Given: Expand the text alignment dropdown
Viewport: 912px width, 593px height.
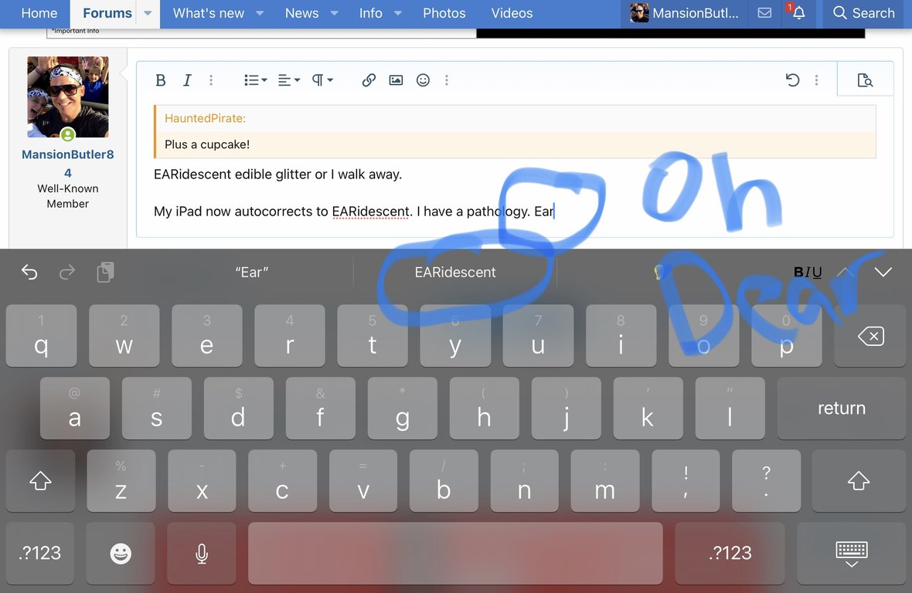Looking at the screenshot, I should [288, 80].
